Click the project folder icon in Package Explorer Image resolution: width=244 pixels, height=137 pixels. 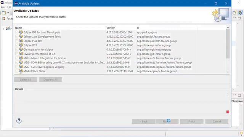(8, 29)
